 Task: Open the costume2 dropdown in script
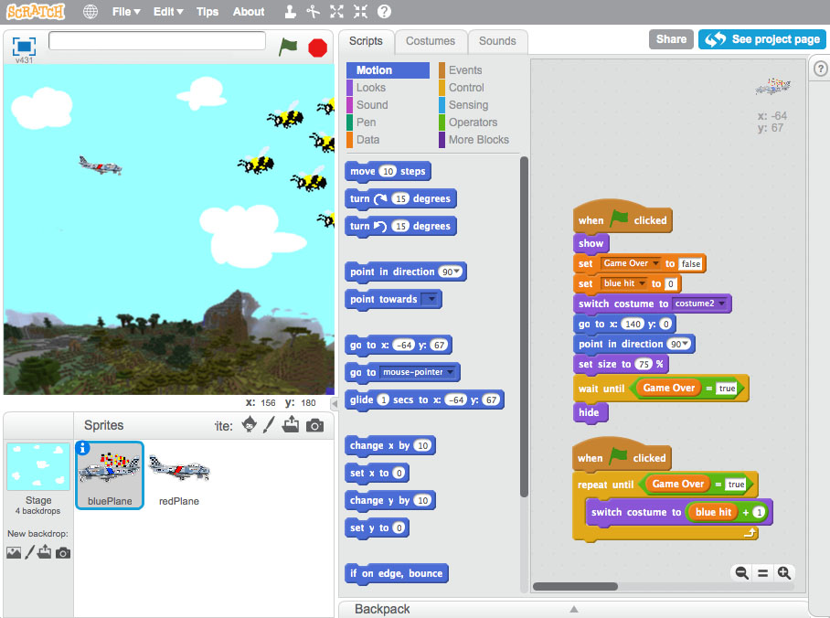point(722,304)
